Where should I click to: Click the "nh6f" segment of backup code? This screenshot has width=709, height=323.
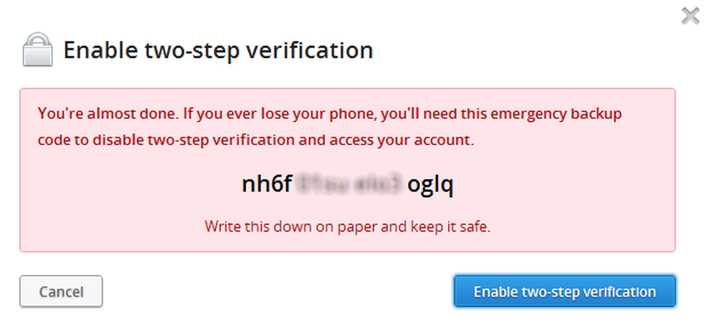point(266,185)
